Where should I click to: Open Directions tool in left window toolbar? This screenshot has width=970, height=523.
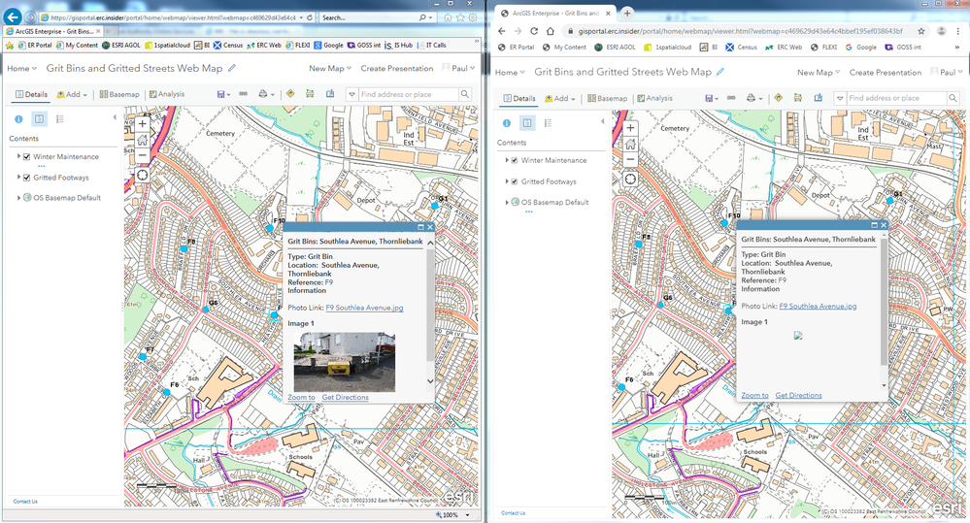tap(289, 94)
